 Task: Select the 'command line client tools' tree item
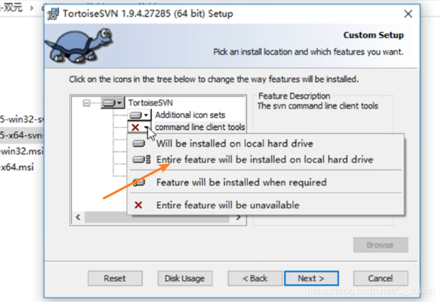coord(200,127)
